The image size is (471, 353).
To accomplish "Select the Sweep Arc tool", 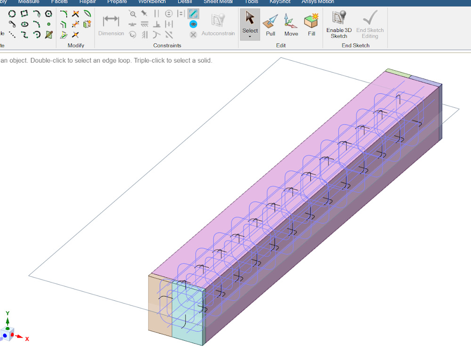I will click(37, 35).
